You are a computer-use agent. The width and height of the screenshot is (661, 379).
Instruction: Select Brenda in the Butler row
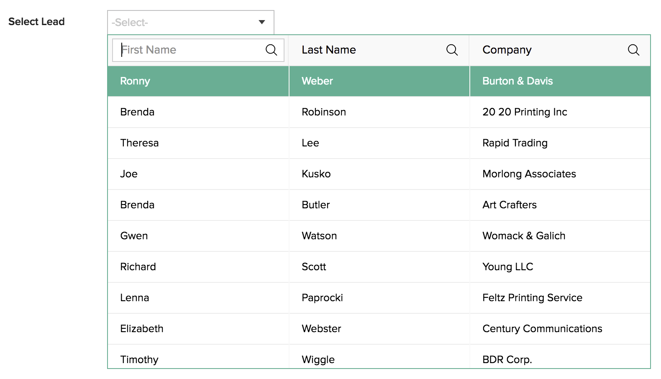tap(137, 205)
